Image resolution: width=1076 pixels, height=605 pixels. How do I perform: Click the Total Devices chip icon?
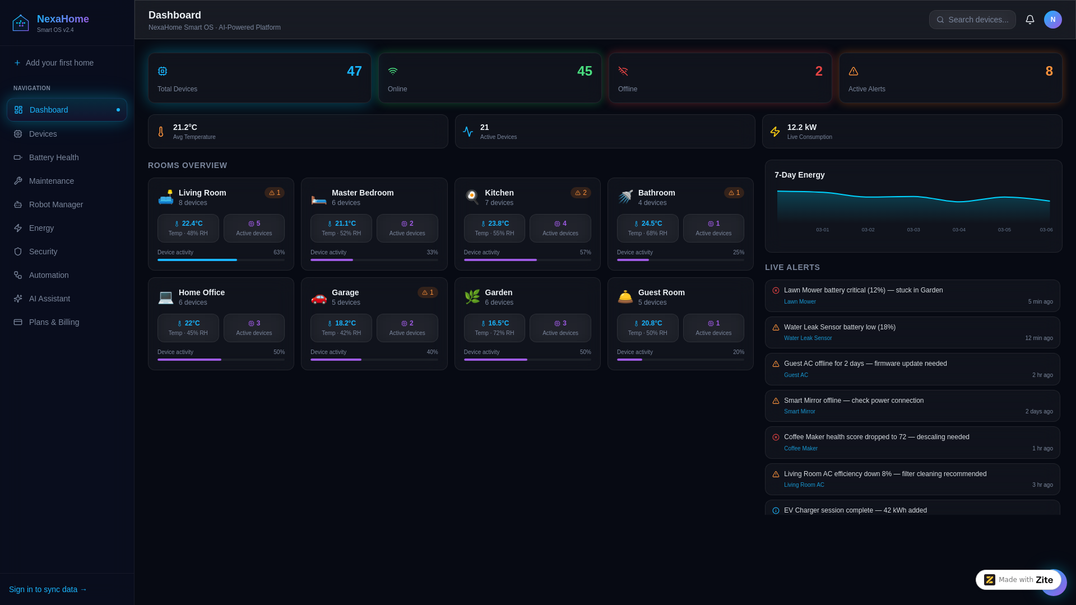163,71
